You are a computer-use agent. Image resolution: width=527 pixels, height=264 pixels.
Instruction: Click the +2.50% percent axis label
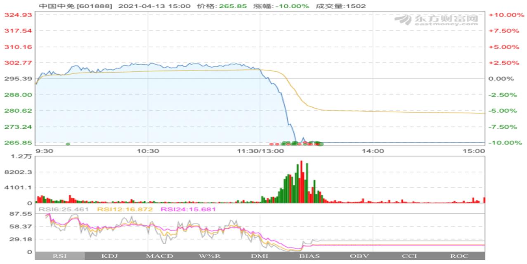click(503, 63)
